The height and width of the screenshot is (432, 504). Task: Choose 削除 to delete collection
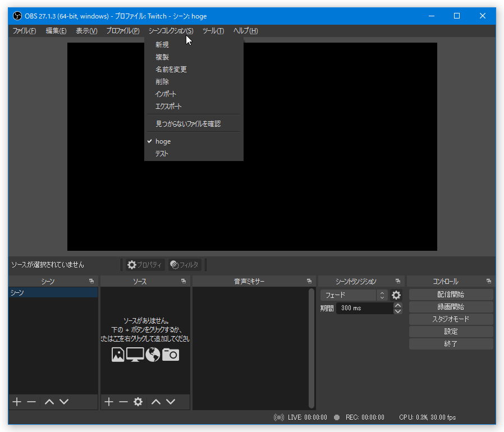click(194, 82)
